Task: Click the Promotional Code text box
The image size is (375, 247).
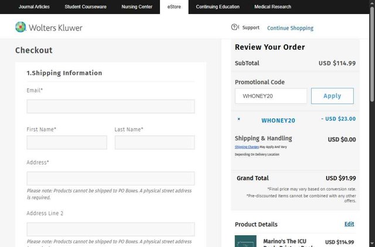Action: (x=271, y=96)
